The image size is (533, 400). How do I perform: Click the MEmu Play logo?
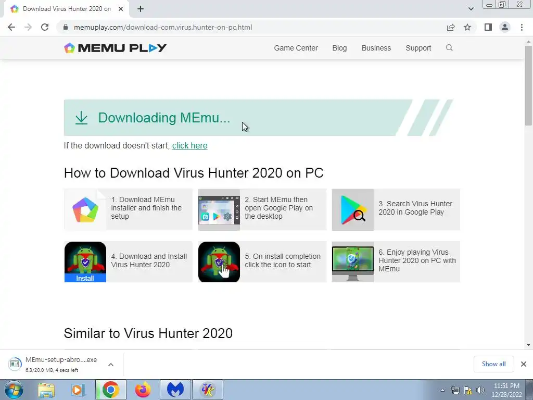pyautogui.click(x=115, y=48)
